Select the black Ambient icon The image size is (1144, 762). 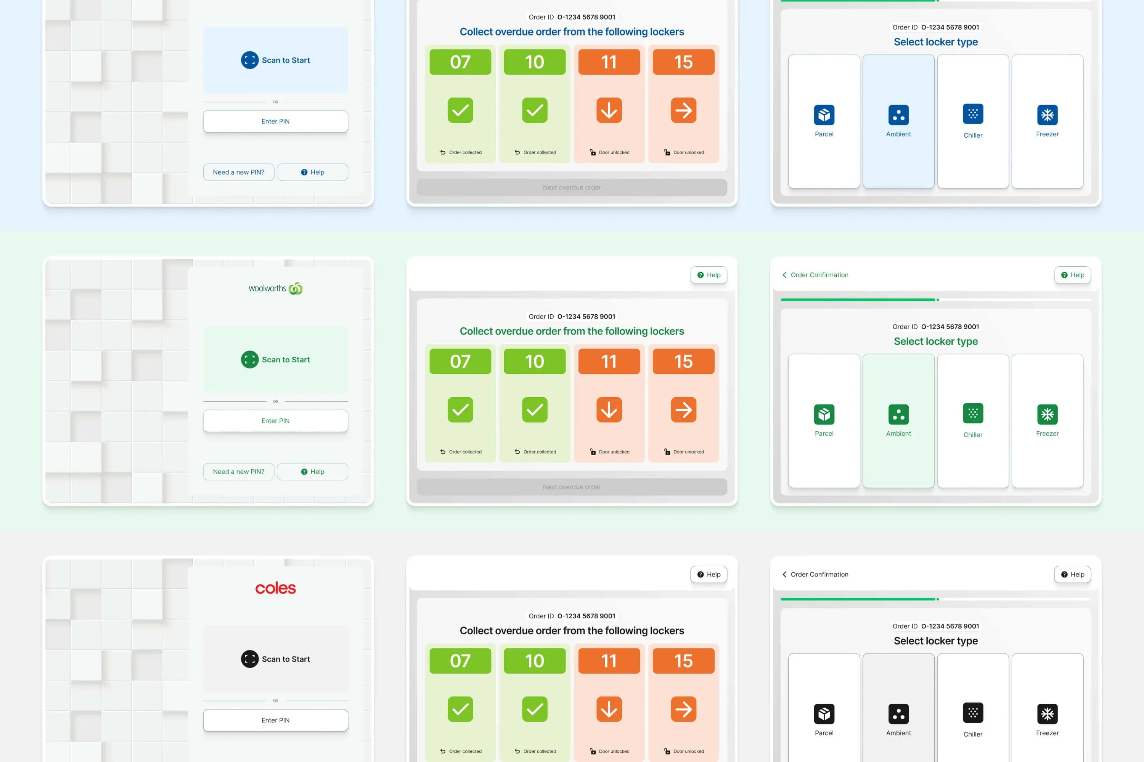pyautogui.click(x=898, y=713)
